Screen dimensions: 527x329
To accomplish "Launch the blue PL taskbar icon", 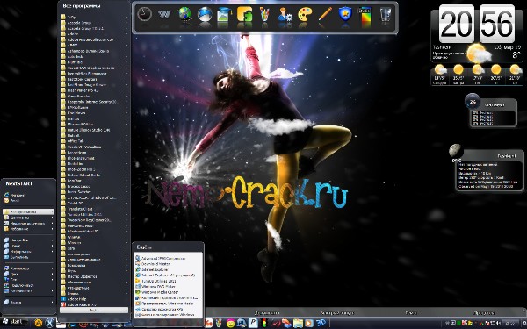I will [242, 323].
